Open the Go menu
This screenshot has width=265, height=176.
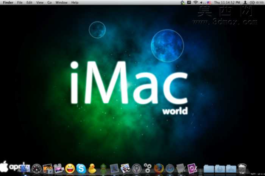[49, 3]
